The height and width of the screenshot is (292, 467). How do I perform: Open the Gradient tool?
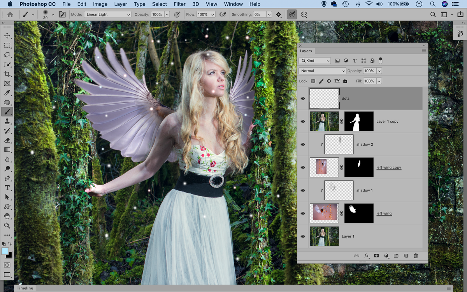(x=8, y=150)
